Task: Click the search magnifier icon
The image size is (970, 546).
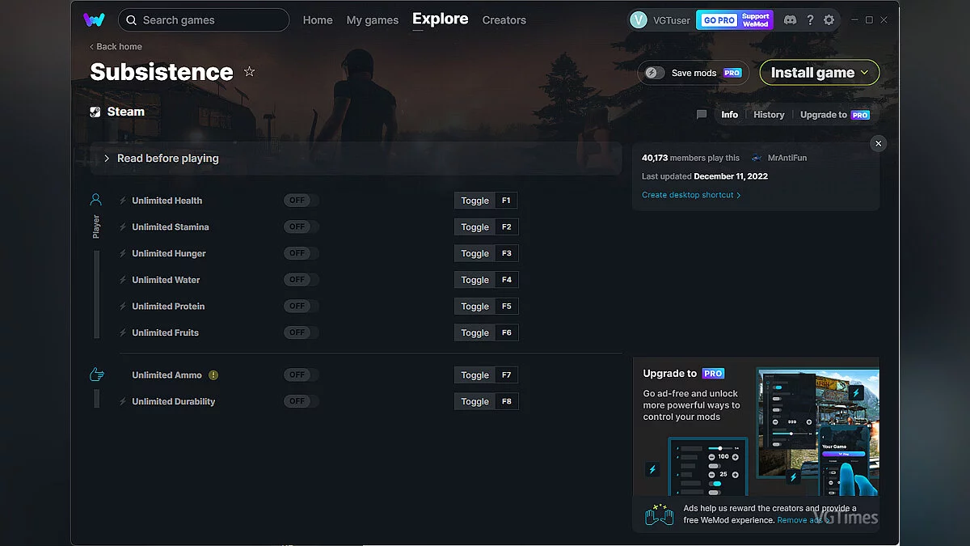Action: [132, 20]
